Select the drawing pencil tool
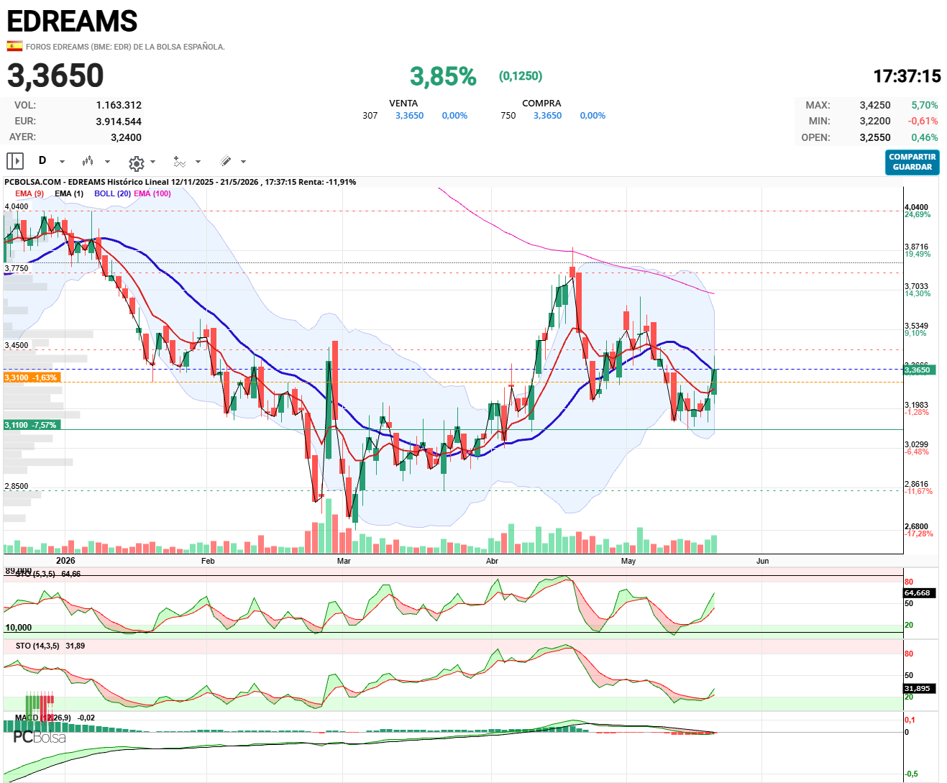Viewport: 947px width, 783px height. [x=225, y=161]
